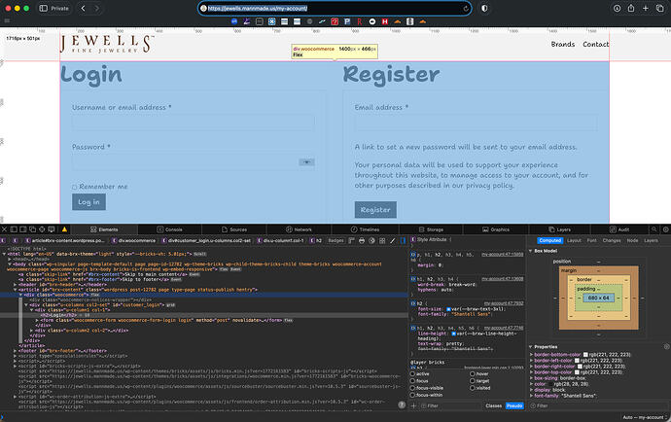The width and height of the screenshot is (671, 422).
Task: Enable the :focus-within pseudo-class
Action: 413,395
